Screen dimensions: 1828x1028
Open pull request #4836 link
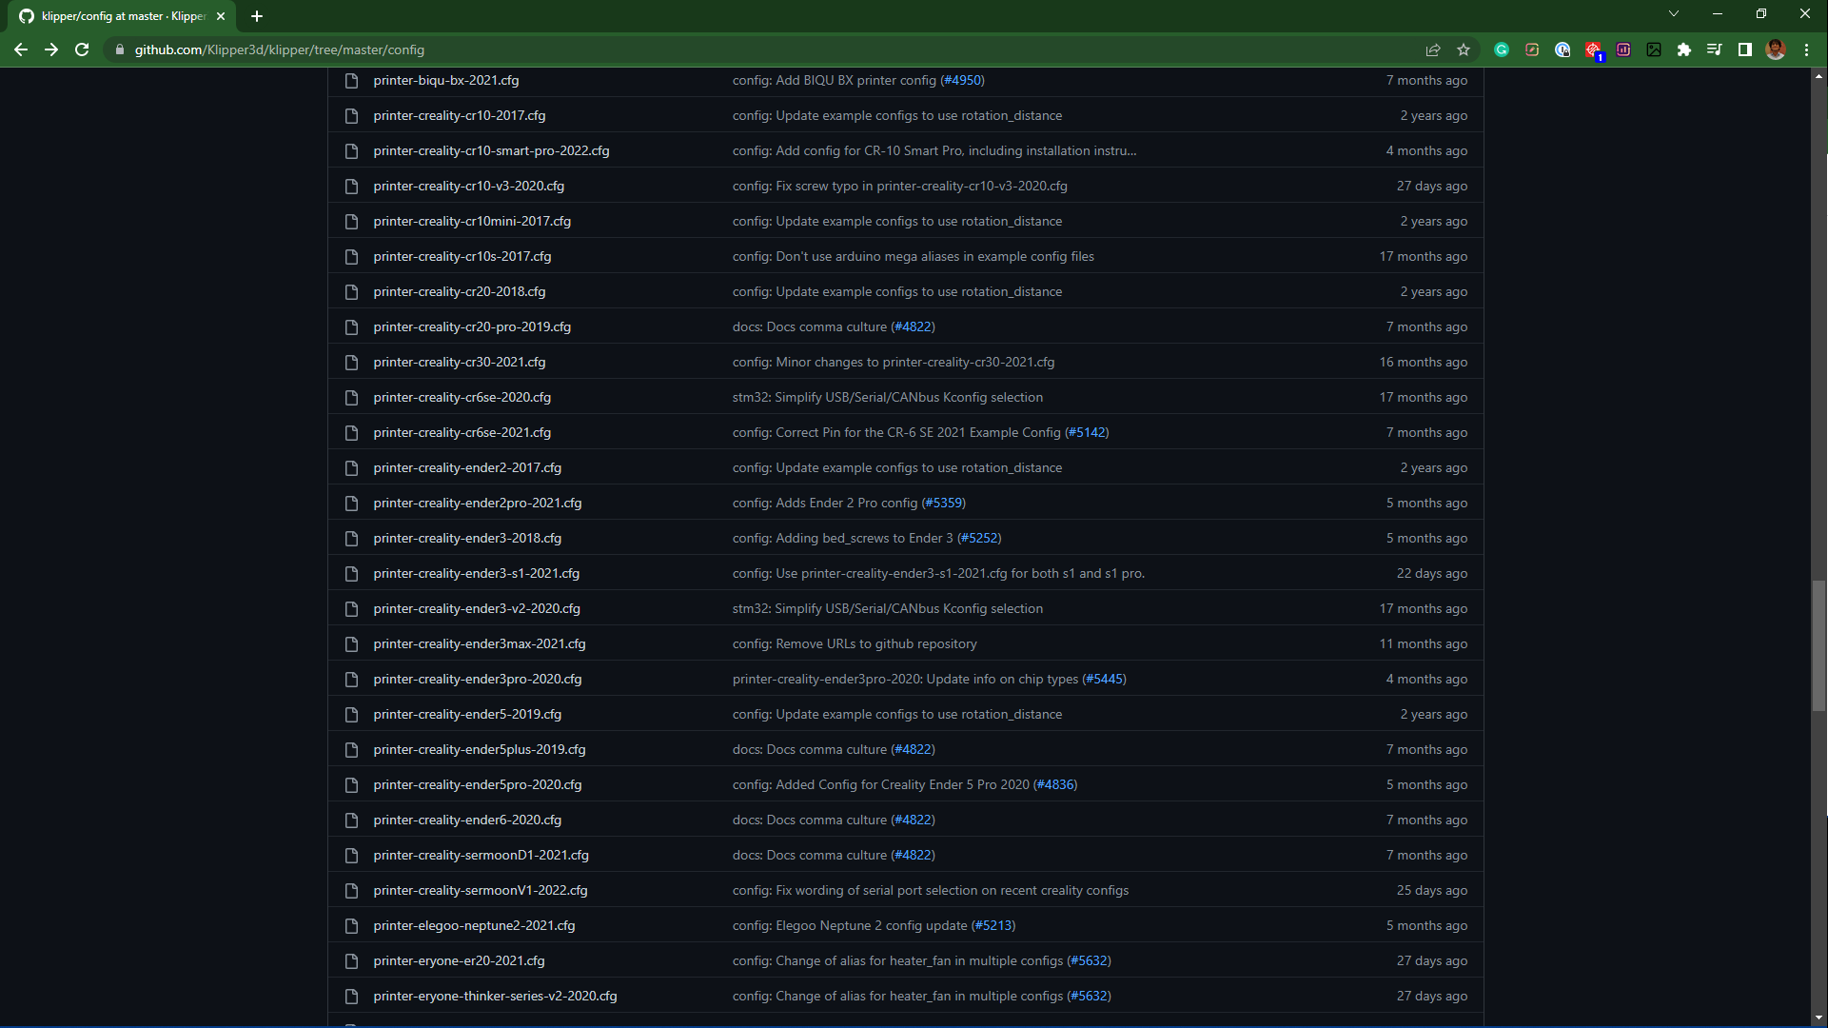point(1055,784)
